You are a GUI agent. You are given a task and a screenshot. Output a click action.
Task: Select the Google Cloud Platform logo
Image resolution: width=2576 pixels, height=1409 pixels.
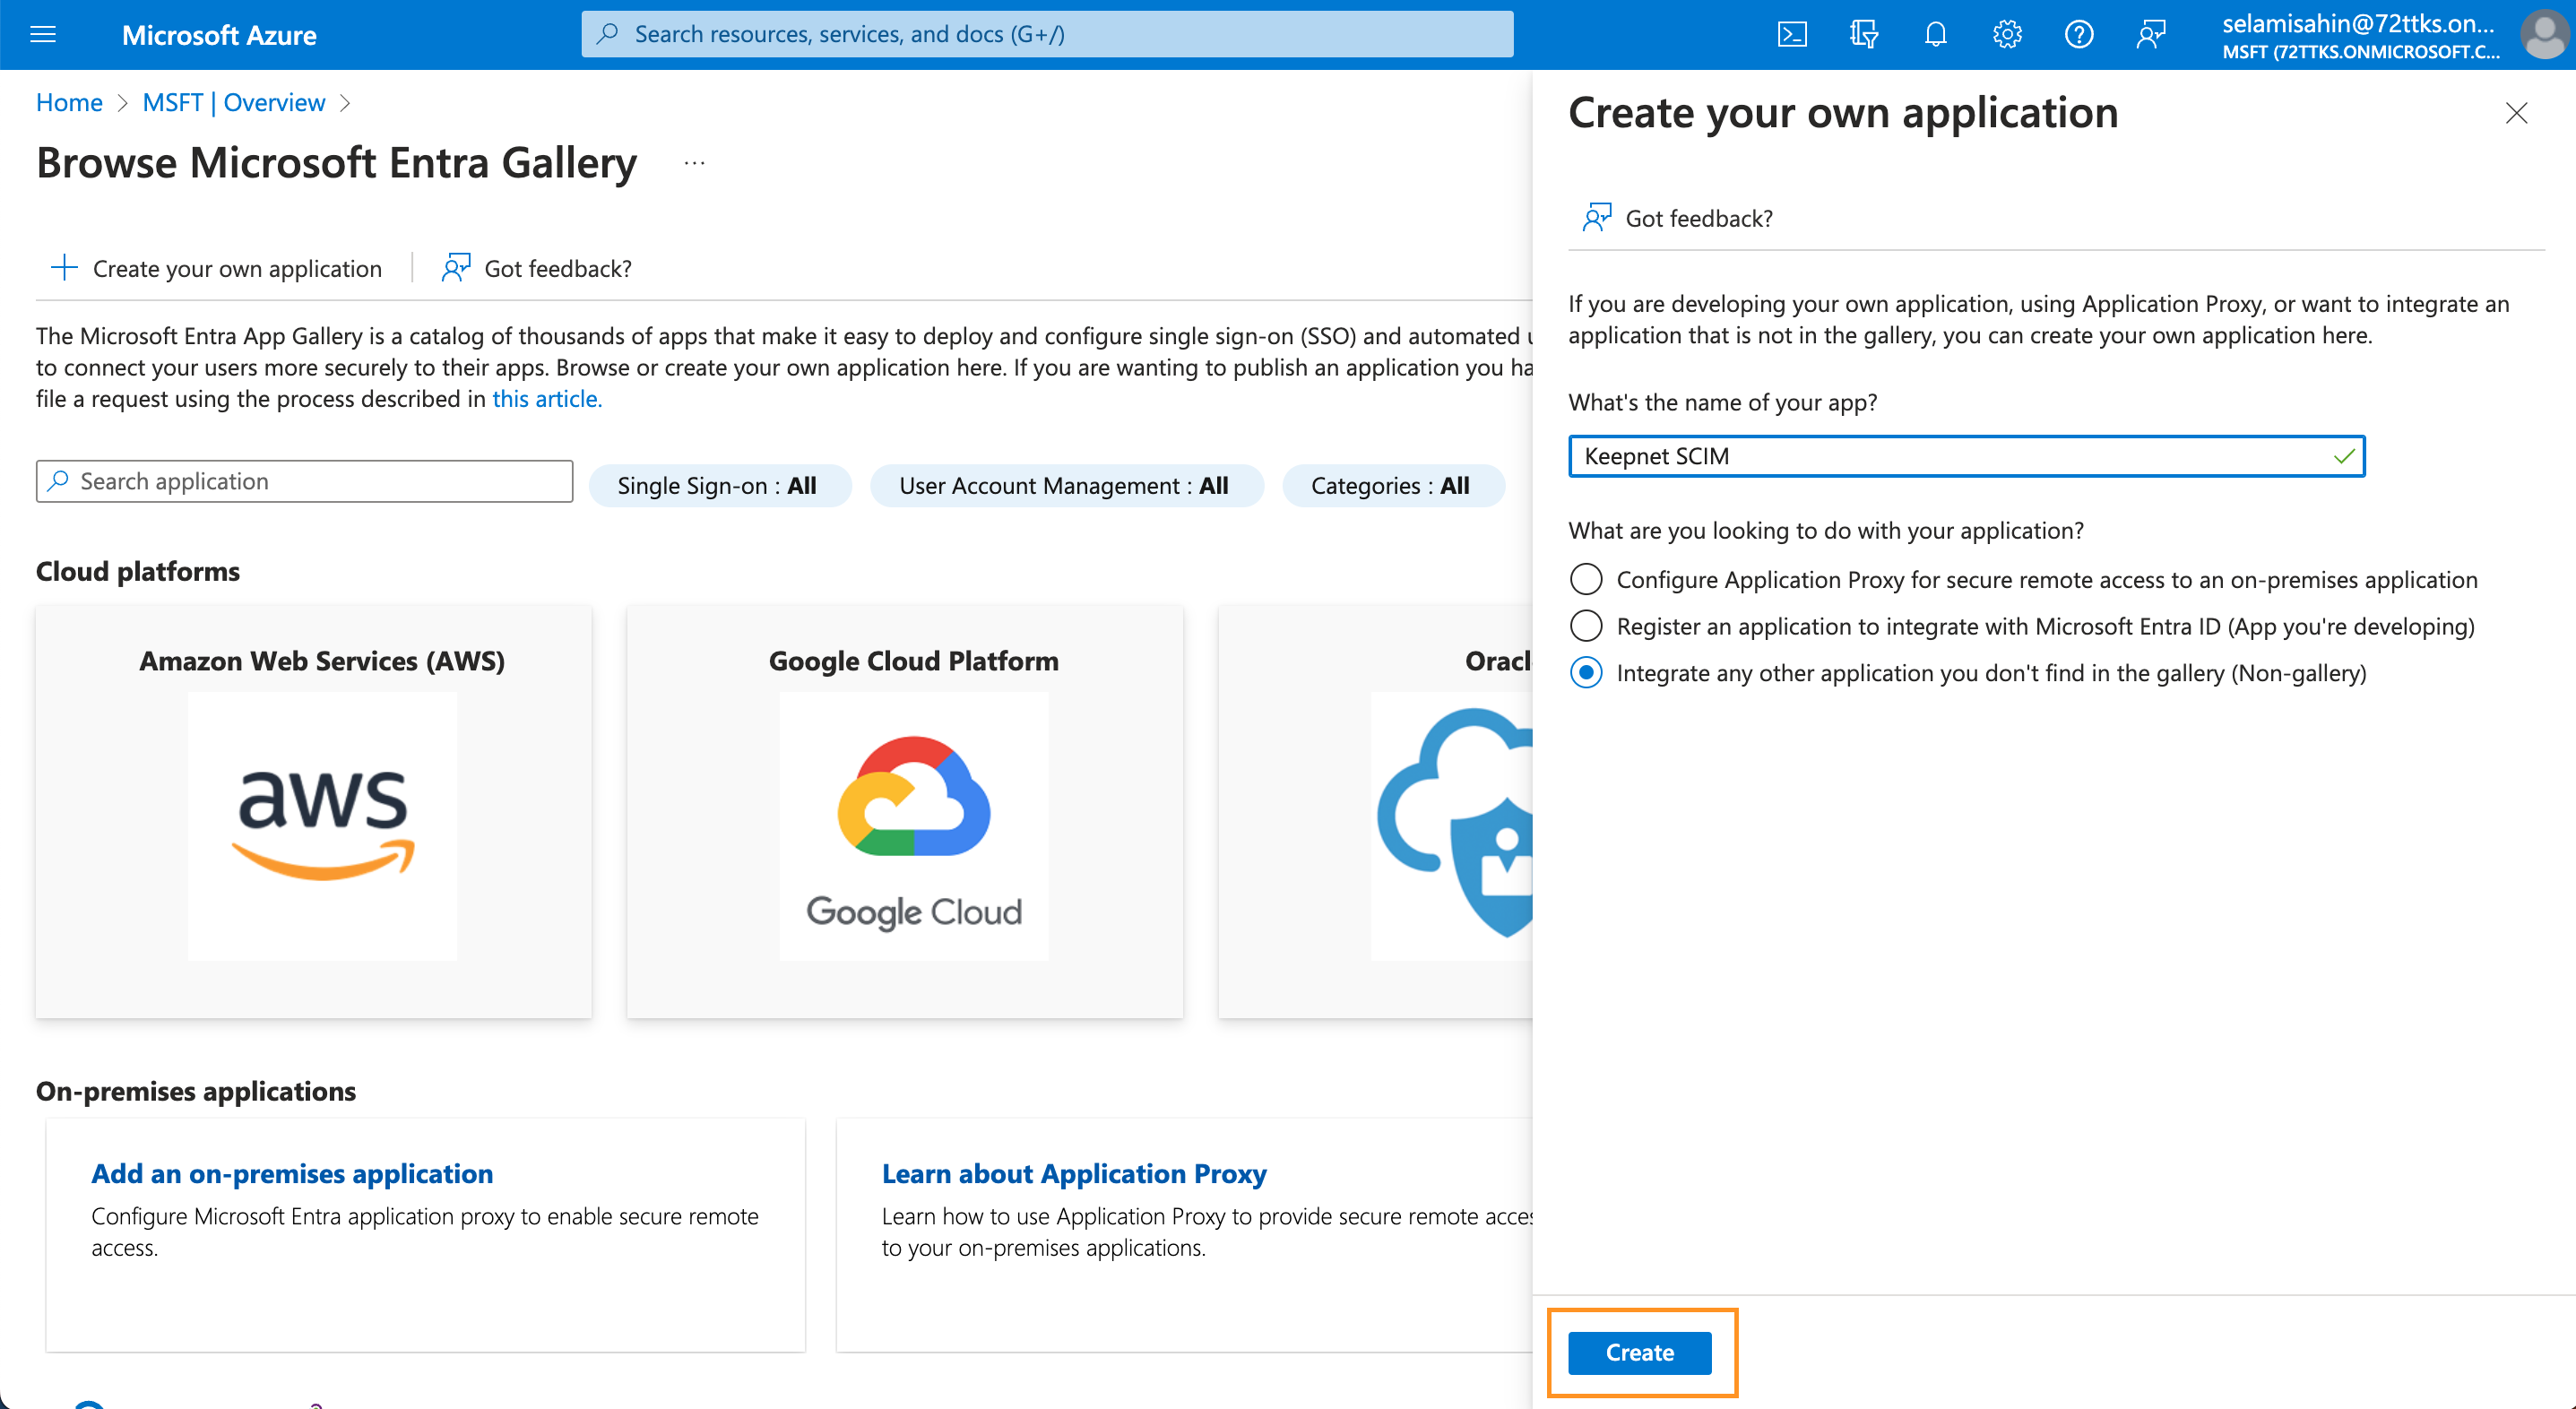pyautogui.click(x=912, y=826)
